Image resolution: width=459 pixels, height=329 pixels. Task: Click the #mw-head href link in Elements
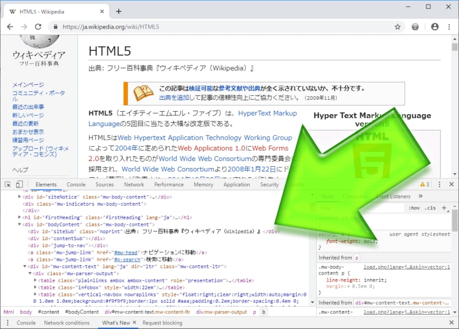[126, 252]
